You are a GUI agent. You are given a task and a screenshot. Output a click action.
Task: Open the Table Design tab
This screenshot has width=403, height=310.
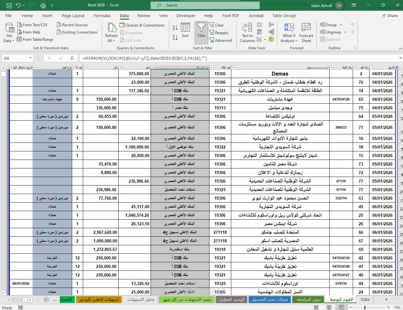coord(284,15)
